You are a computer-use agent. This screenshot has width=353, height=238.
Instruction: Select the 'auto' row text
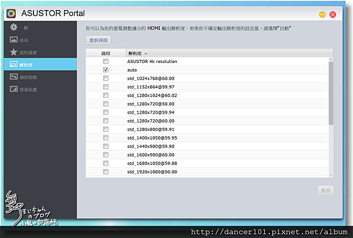point(132,70)
